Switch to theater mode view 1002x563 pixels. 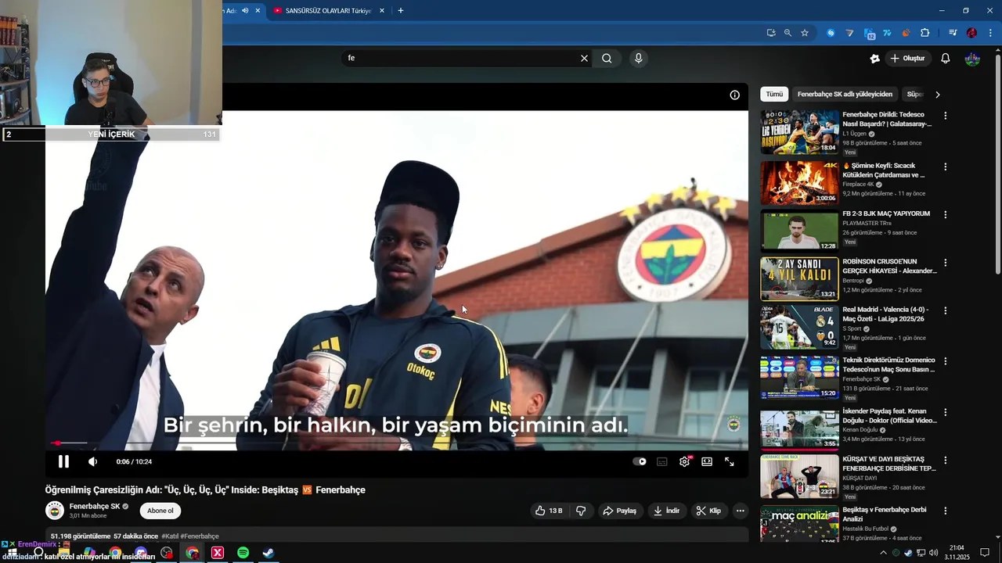click(707, 461)
